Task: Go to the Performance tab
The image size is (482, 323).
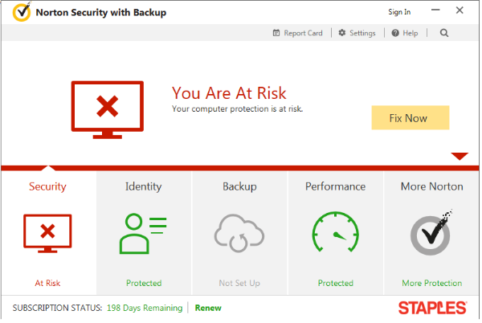Action: pyautogui.click(x=335, y=186)
